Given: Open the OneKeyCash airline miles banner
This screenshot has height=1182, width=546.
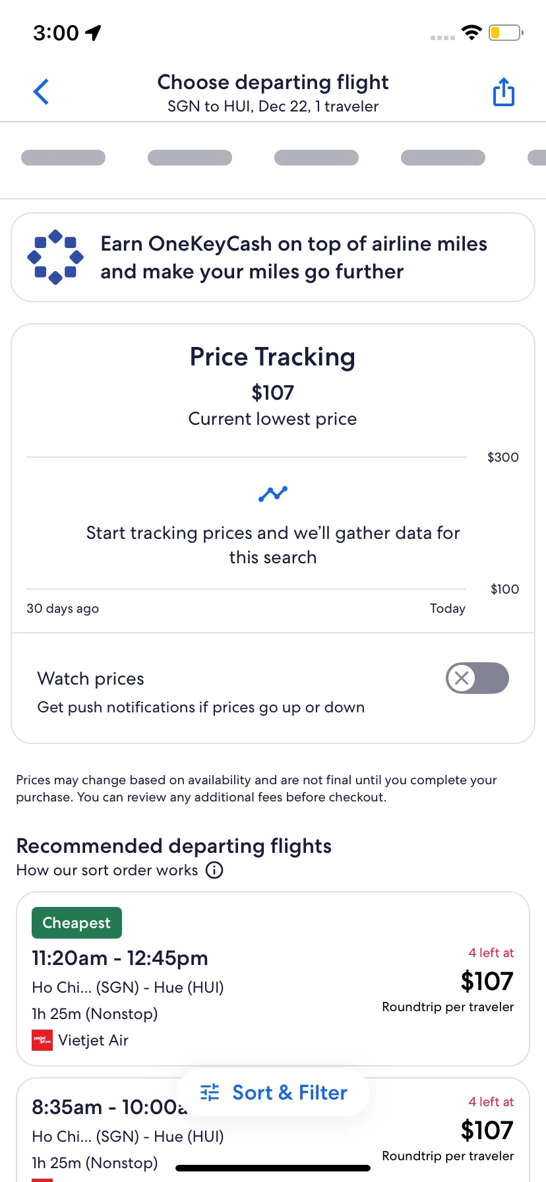Looking at the screenshot, I should point(273,257).
